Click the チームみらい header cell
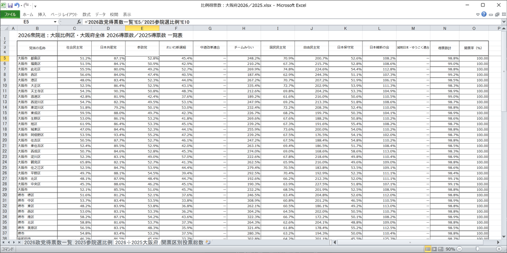This screenshot has width=507, height=253. click(244, 48)
